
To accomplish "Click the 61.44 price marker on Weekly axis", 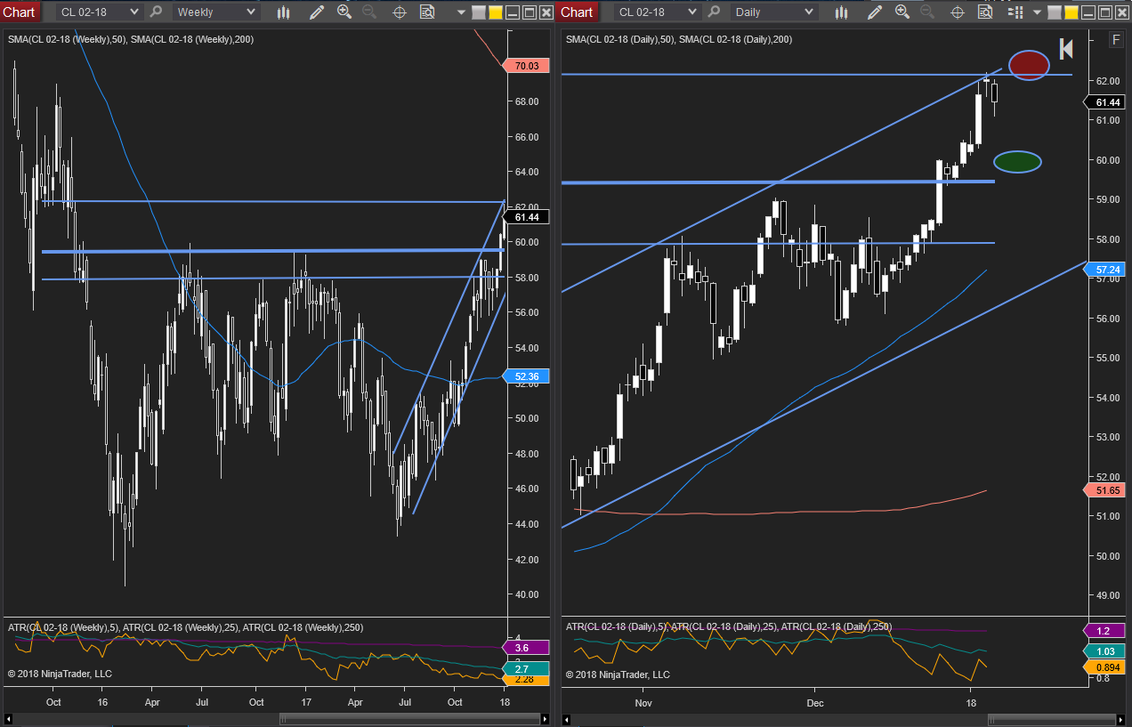I will [527, 217].
